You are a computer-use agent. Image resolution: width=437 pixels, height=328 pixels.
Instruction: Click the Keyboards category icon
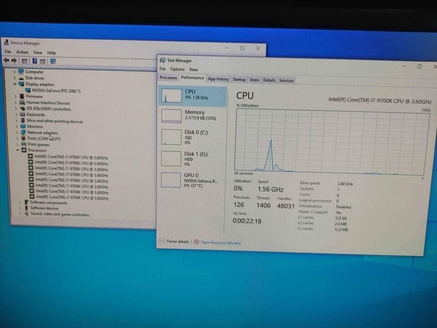click(x=23, y=114)
